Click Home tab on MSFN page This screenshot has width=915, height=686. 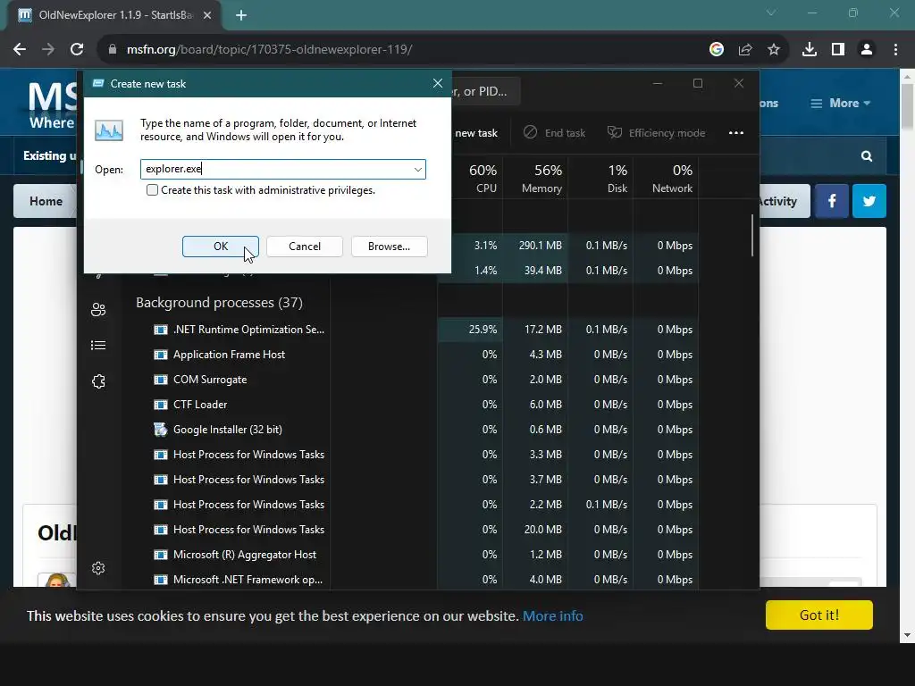coord(46,201)
